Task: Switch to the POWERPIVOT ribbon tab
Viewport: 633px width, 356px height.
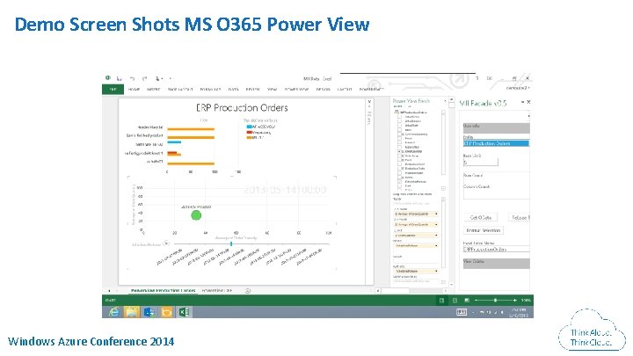Action: pyautogui.click(x=371, y=89)
